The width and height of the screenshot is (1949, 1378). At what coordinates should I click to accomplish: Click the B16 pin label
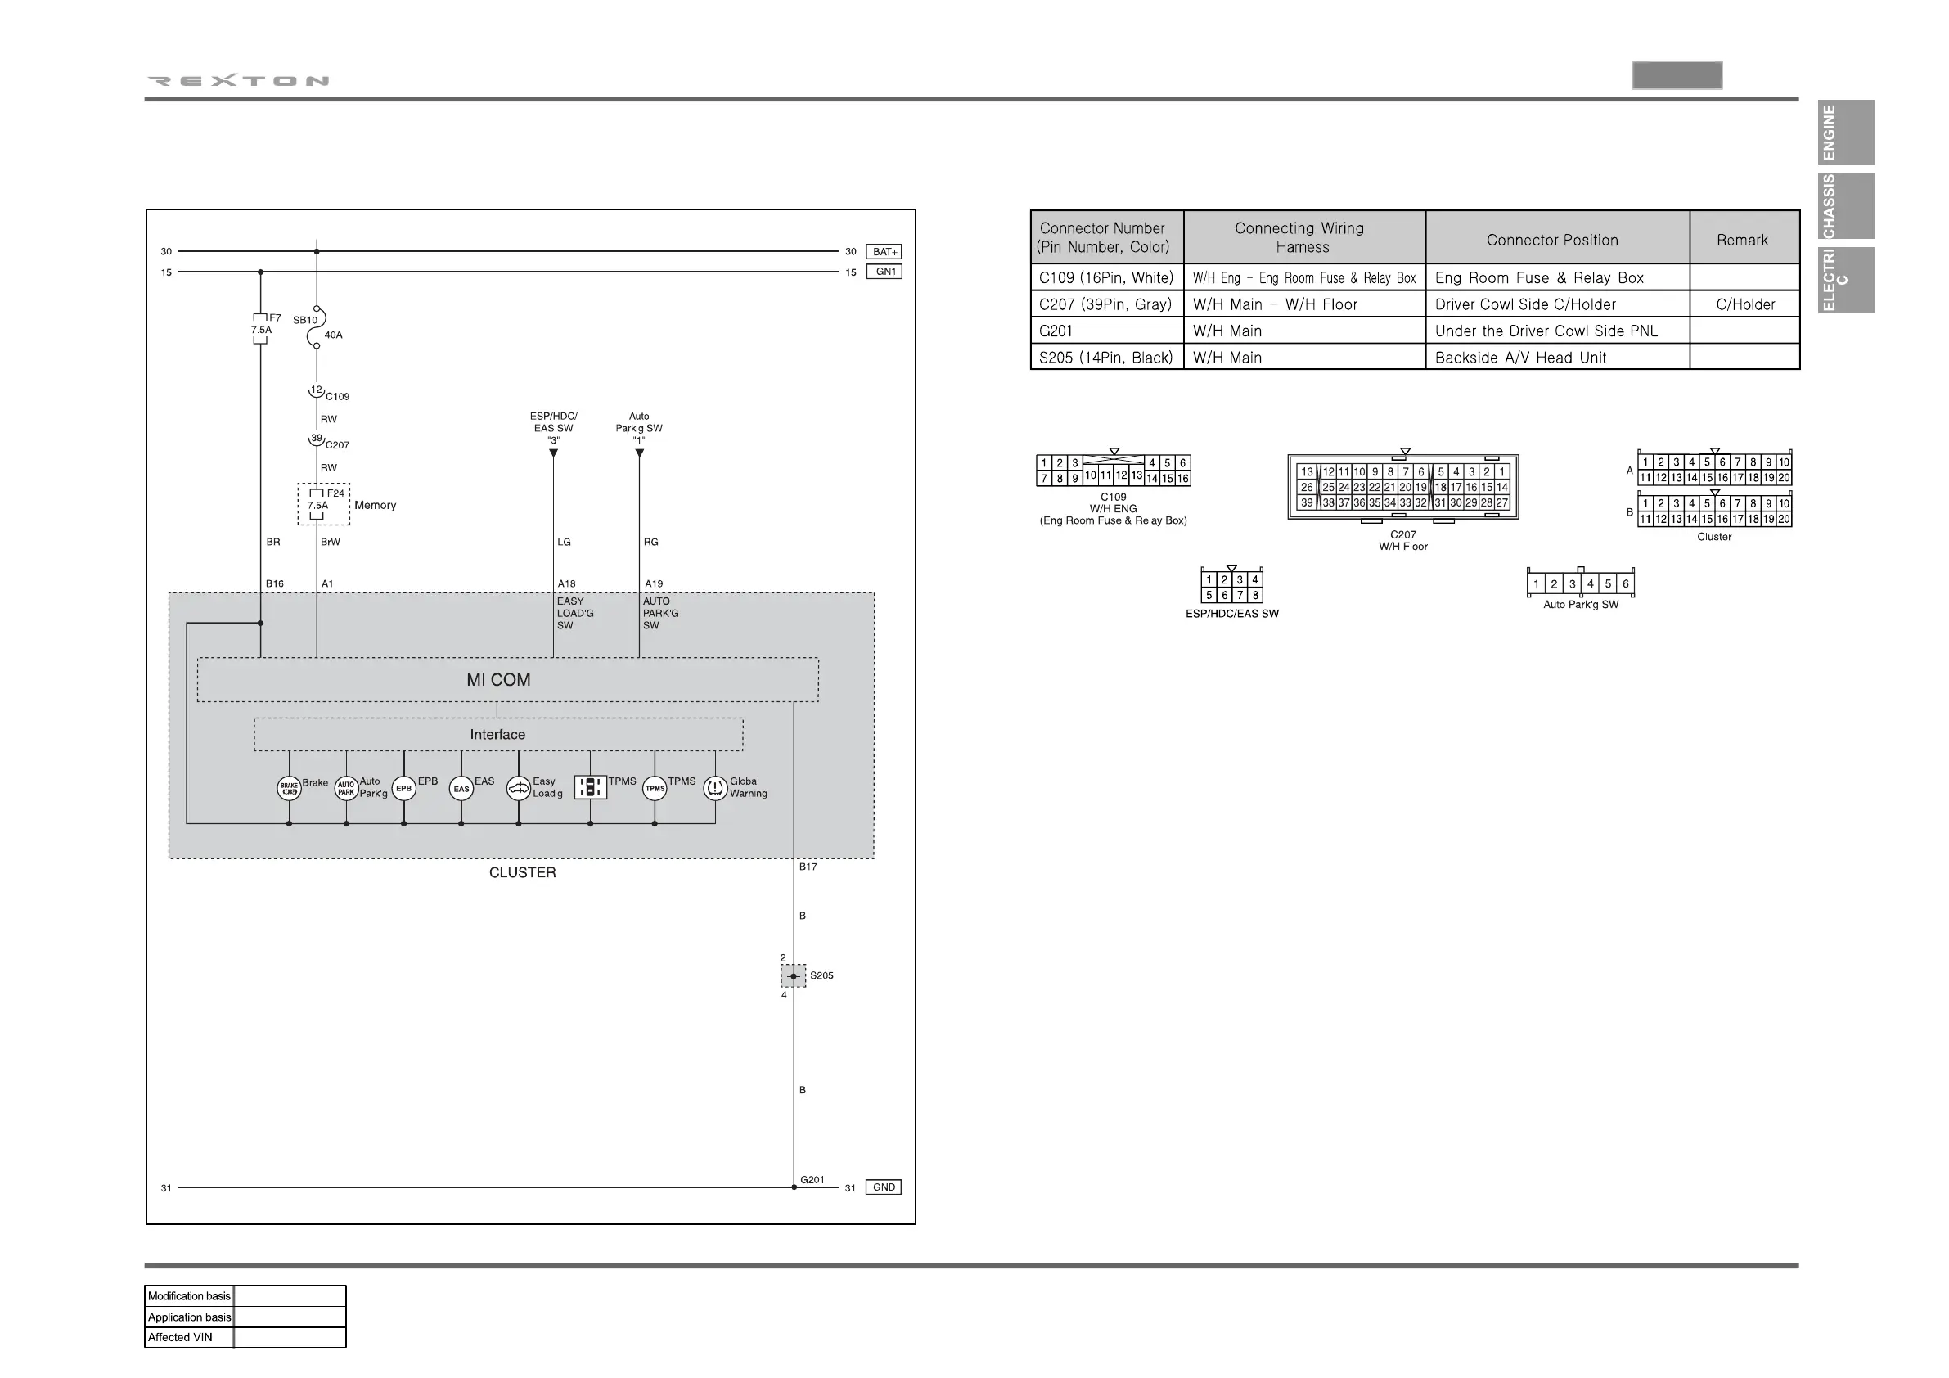(274, 583)
